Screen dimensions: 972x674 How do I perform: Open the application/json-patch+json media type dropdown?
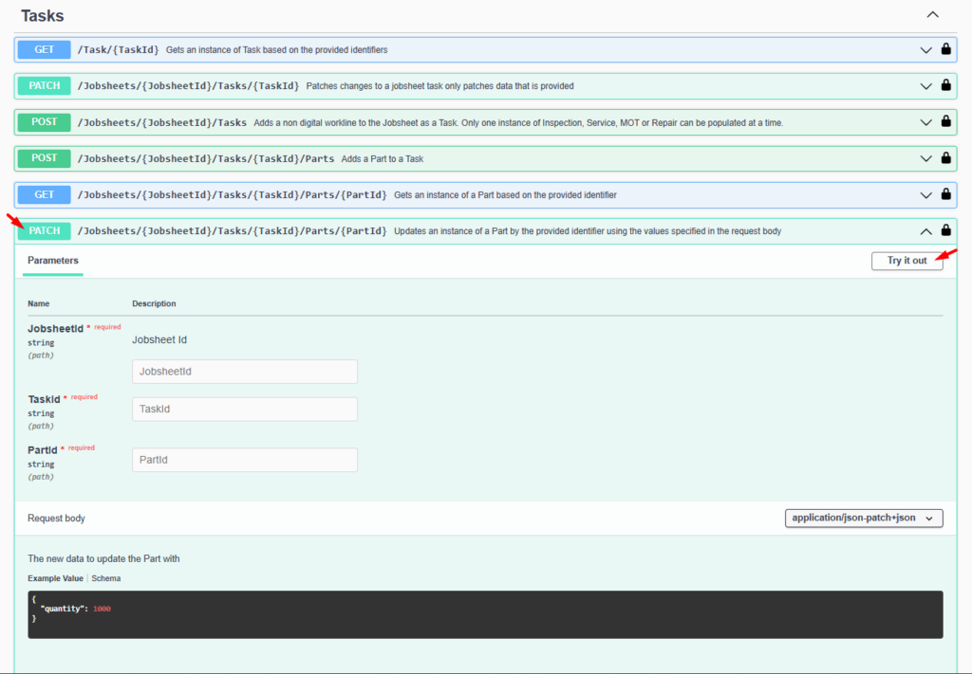point(863,518)
